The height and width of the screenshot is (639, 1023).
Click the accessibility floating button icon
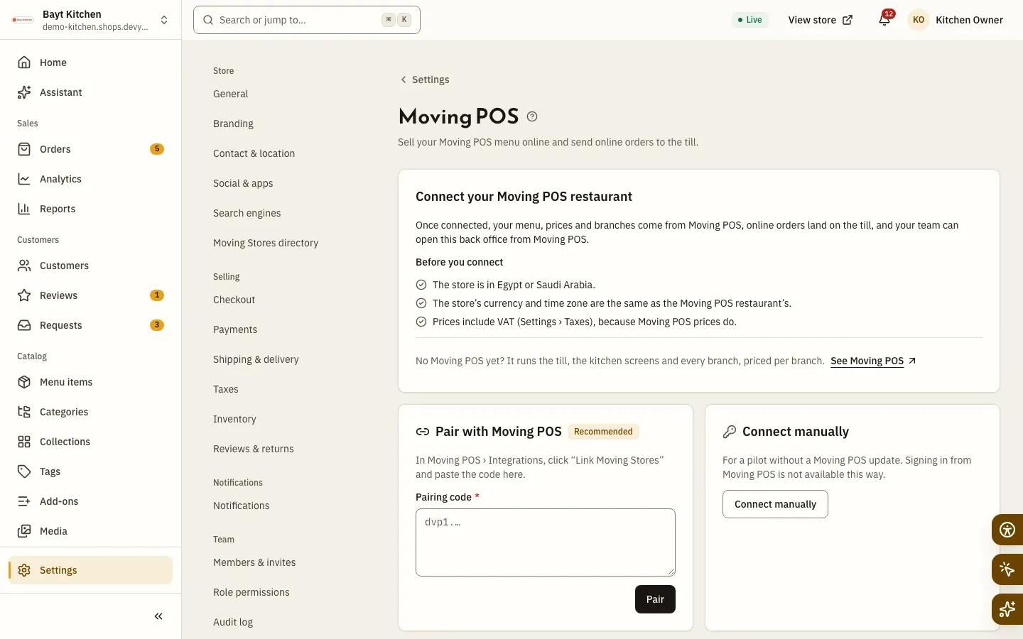(1007, 530)
